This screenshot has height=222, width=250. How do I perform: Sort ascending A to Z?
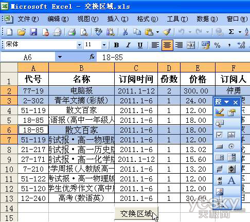coord(247,32)
